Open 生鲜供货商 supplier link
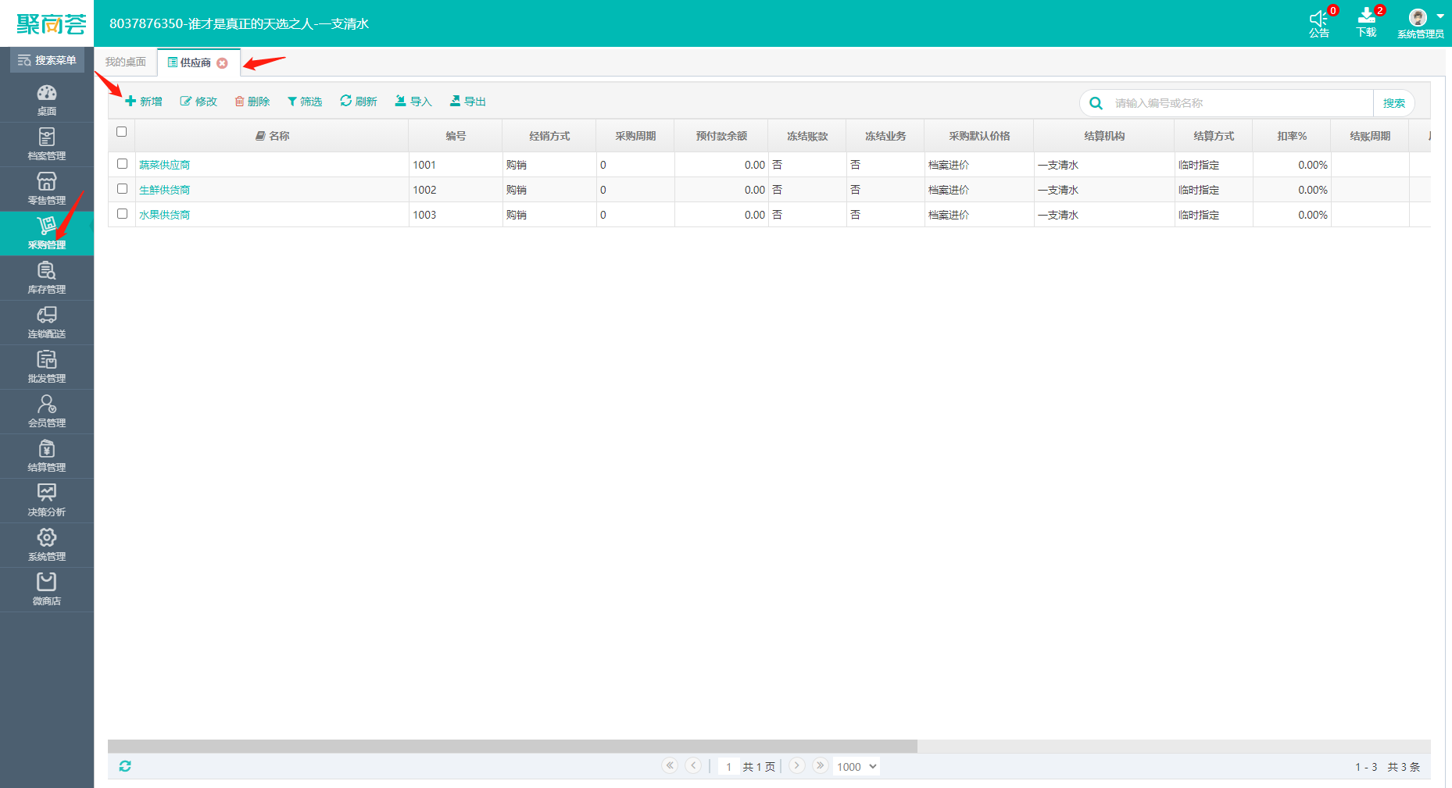Viewport: 1452px width, 788px height. [x=165, y=190]
